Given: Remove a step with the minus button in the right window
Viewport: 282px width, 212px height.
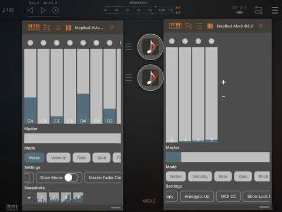Looking at the screenshot, I should point(223,97).
